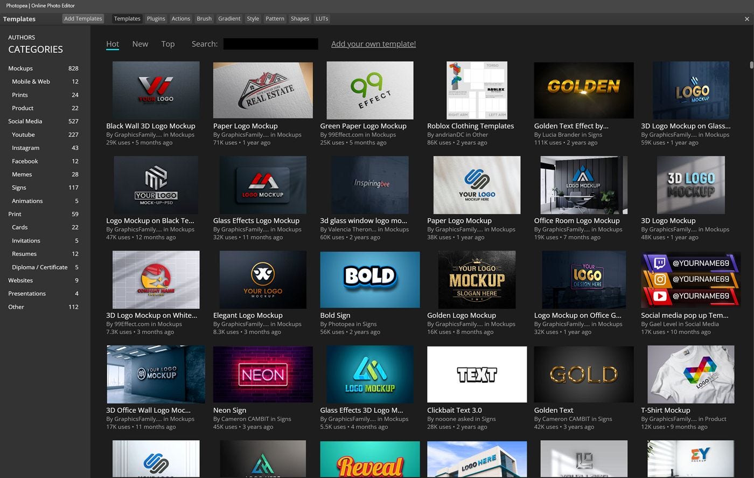This screenshot has height=478, width=754.
Task: Open the GOLD Golden Text thumbnail
Action: point(584,375)
